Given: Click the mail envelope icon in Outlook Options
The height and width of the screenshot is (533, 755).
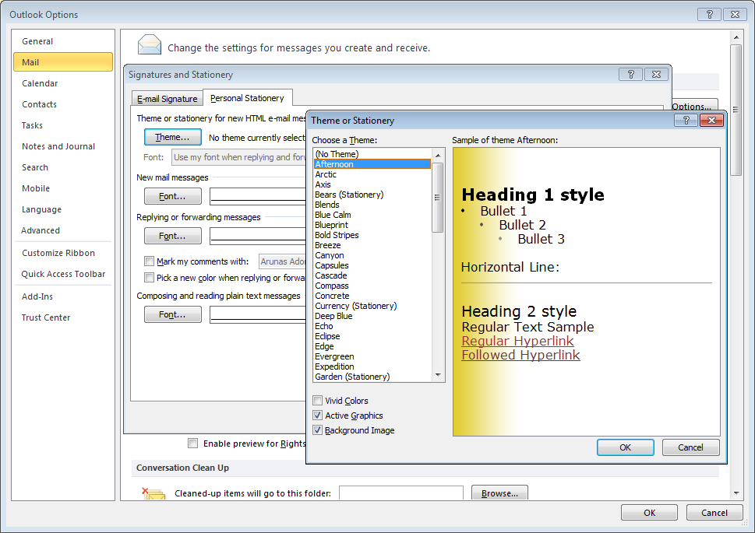Looking at the screenshot, I should click(x=150, y=44).
